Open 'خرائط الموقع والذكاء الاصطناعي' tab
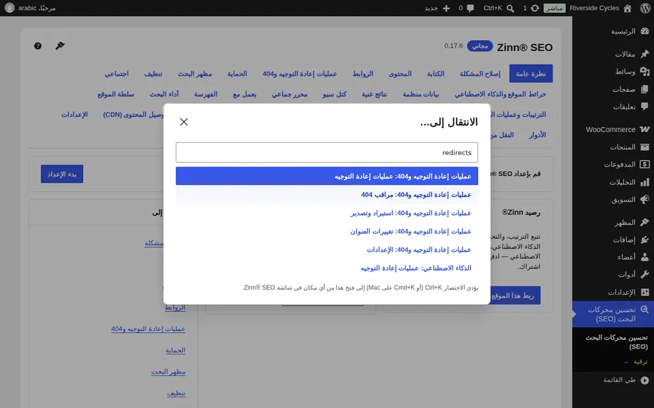 click(500, 94)
